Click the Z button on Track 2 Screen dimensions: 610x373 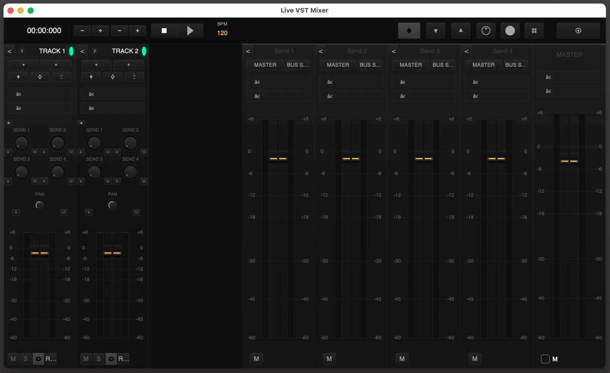click(95, 51)
